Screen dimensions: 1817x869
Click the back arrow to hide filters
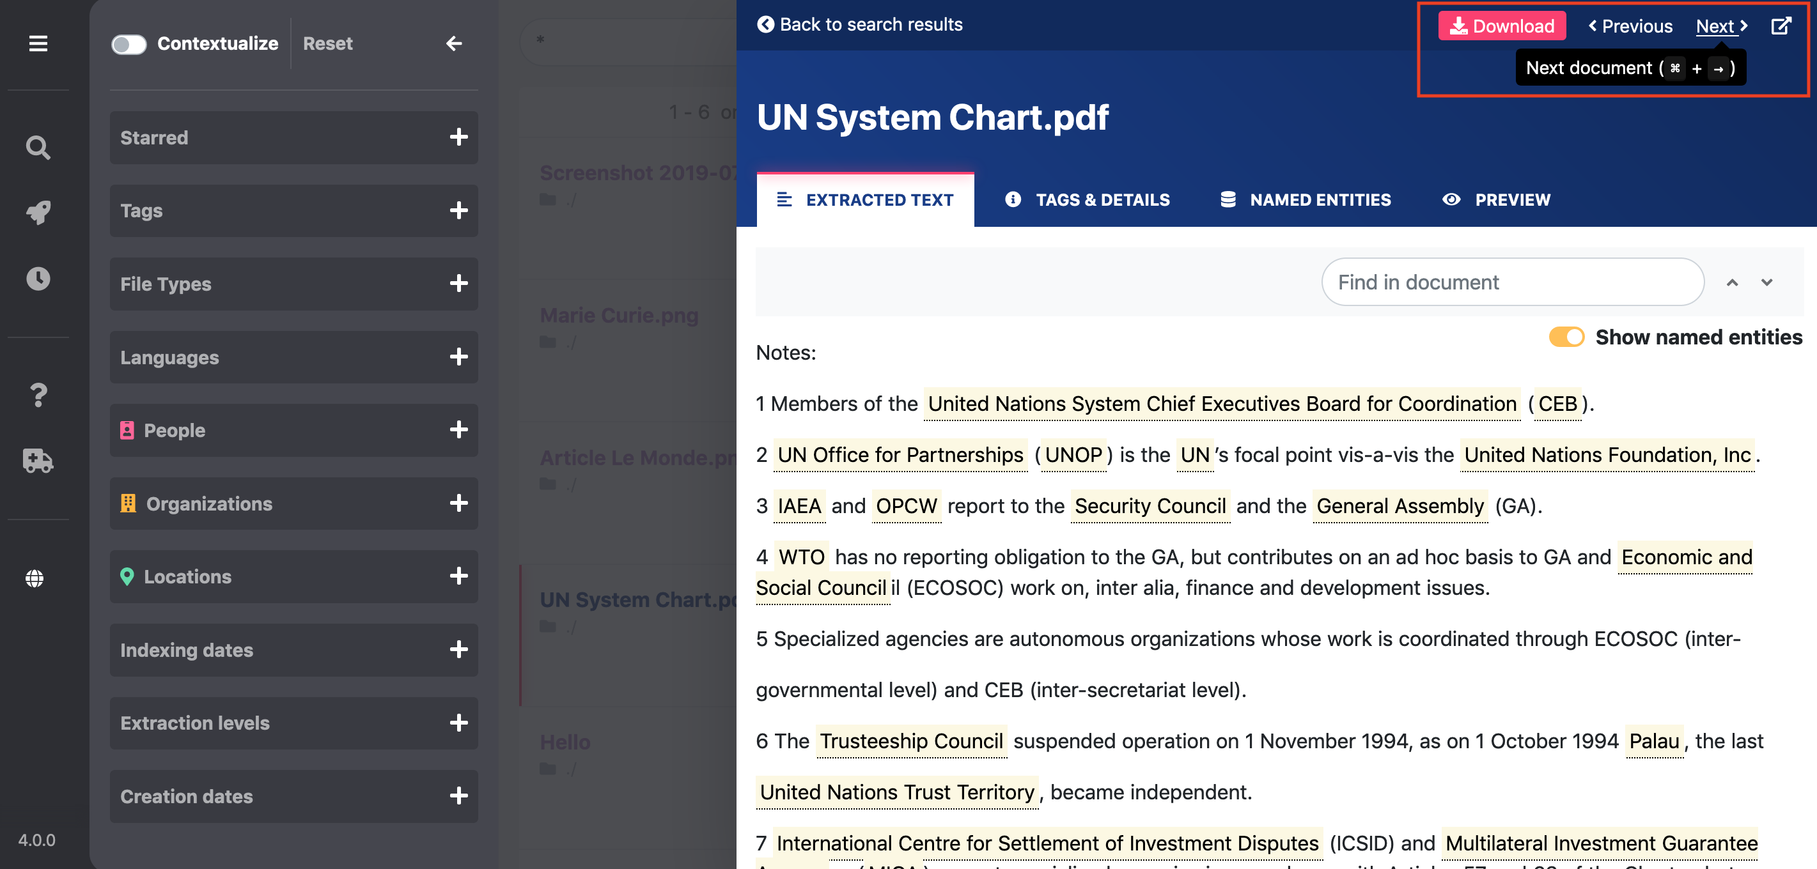pyautogui.click(x=453, y=43)
